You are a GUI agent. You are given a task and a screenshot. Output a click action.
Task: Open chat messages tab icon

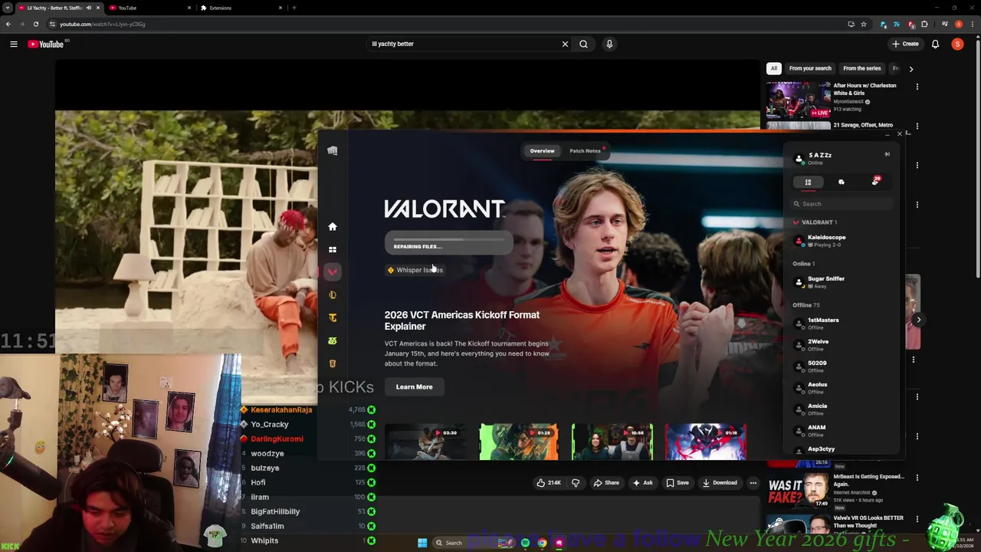pyautogui.click(x=842, y=182)
